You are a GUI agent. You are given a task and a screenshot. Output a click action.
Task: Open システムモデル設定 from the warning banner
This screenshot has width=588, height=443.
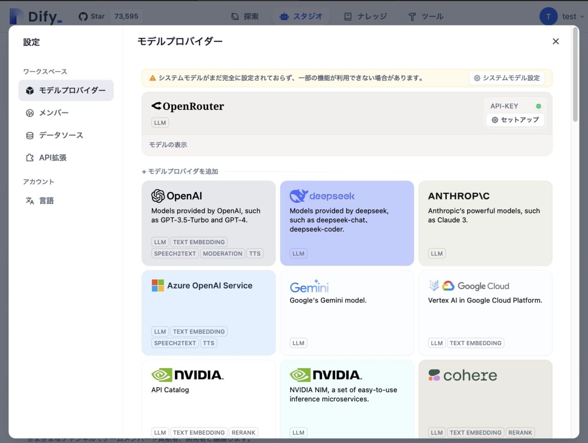point(506,78)
